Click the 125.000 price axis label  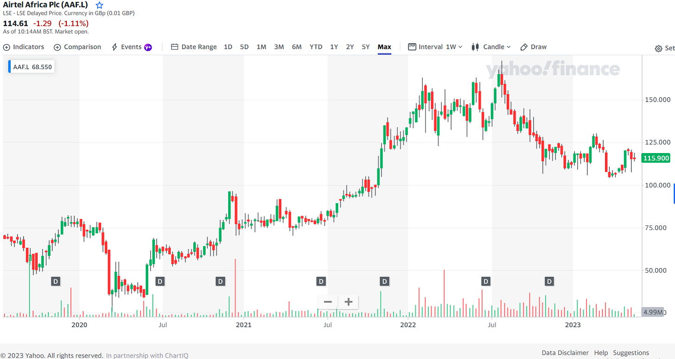tap(657, 142)
